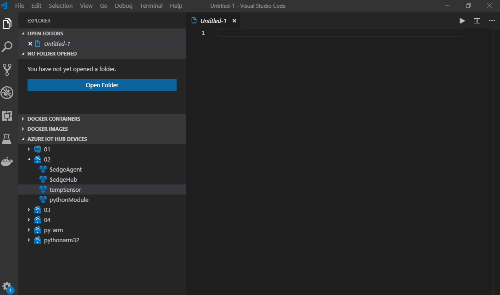The height and width of the screenshot is (295, 500).
Task: Expand the Docker Containers section
Action: click(23, 119)
